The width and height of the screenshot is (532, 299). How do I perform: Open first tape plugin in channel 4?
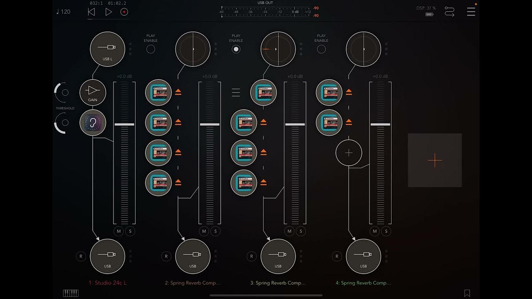tap(329, 93)
